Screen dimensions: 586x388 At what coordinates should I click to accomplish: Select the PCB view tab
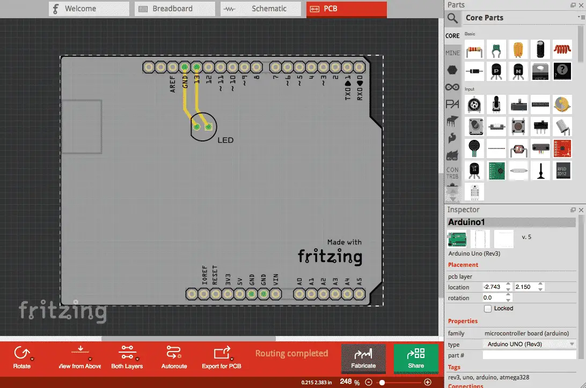(347, 9)
